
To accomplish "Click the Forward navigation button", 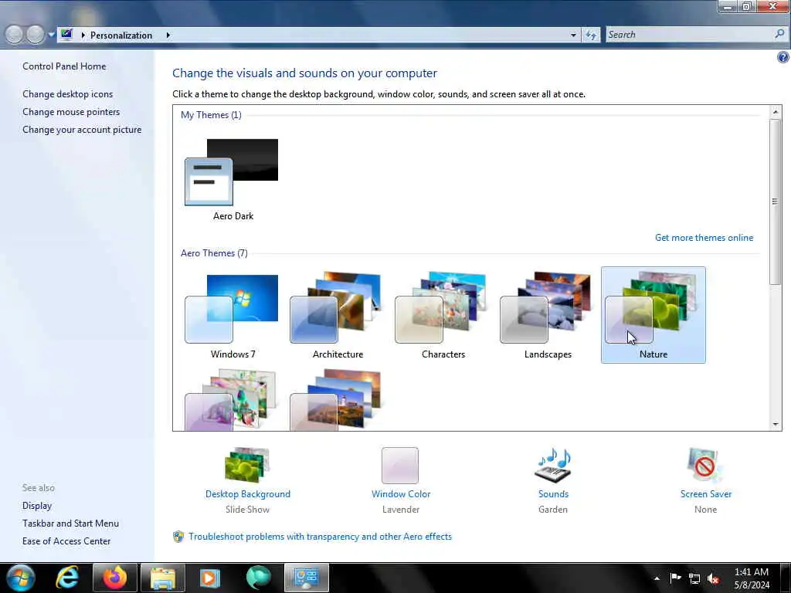I will pos(36,34).
